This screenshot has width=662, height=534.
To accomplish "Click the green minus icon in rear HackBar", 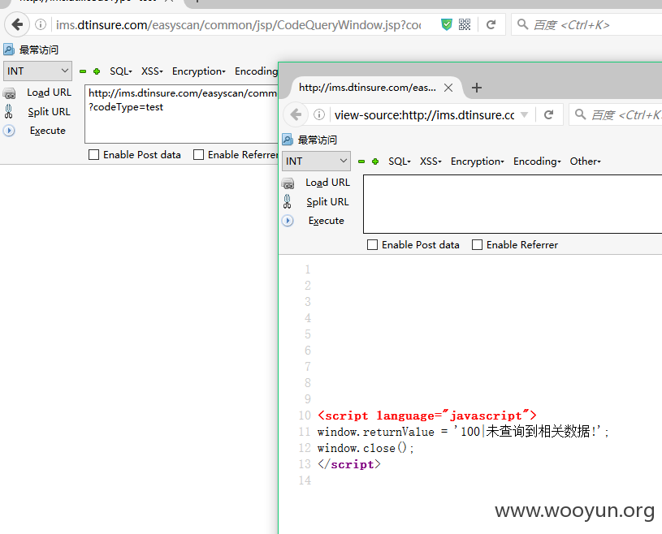I will (x=83, y=71).
